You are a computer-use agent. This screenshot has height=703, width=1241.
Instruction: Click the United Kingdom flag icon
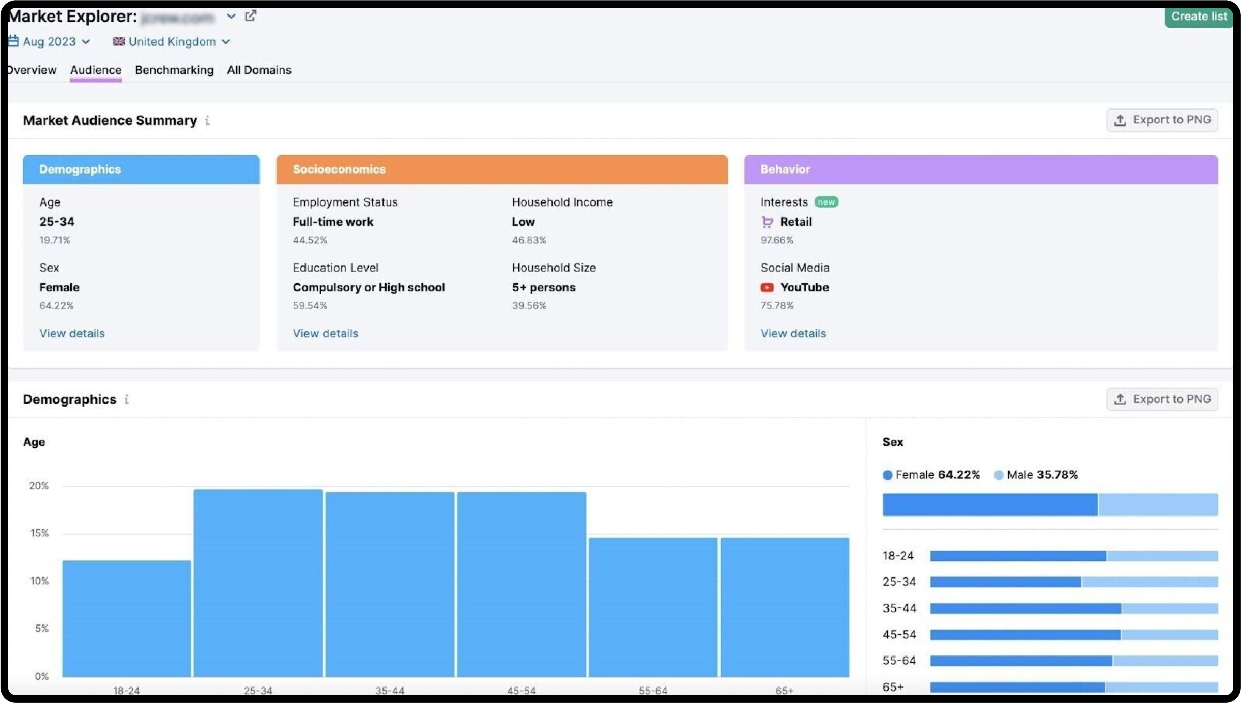[118, 41]
